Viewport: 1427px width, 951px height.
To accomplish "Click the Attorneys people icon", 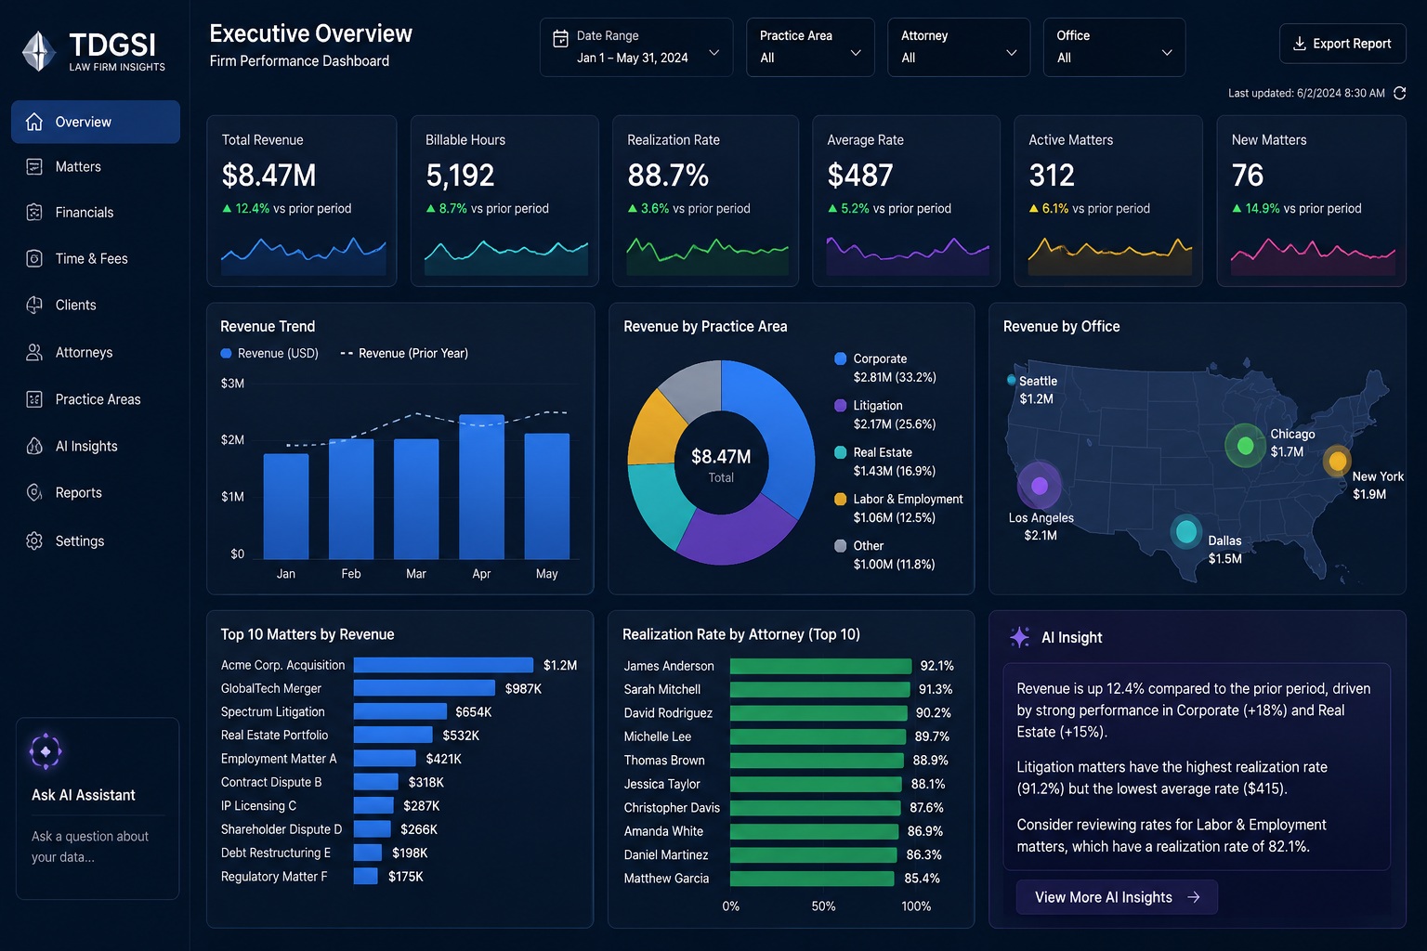I will point(34,352).
